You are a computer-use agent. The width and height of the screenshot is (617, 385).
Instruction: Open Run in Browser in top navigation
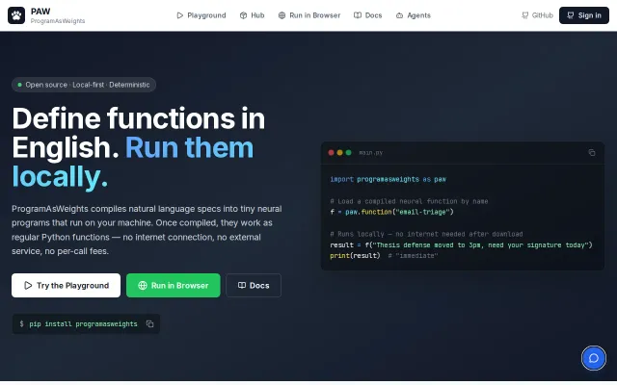point(309,15)
